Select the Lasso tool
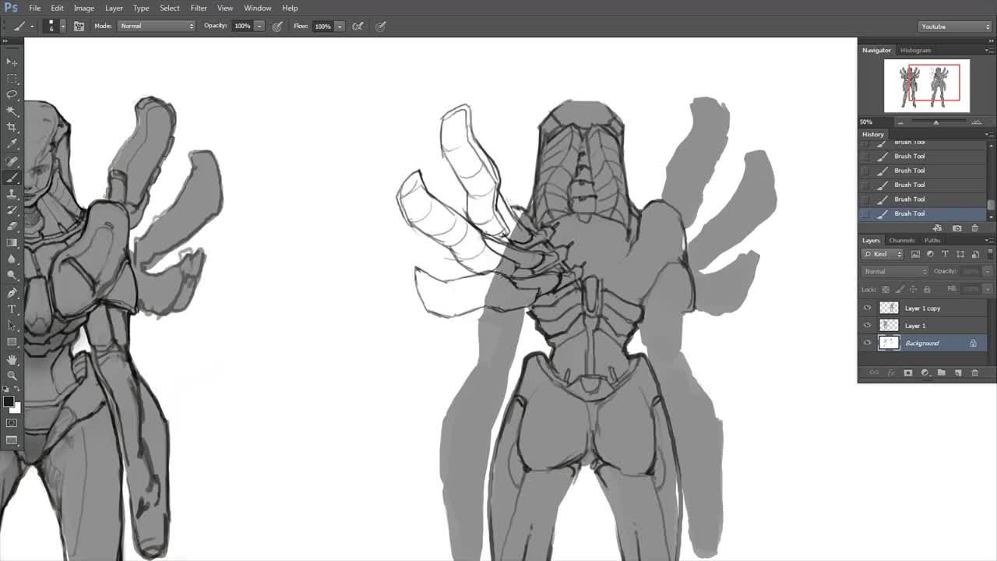 (12, 94)
